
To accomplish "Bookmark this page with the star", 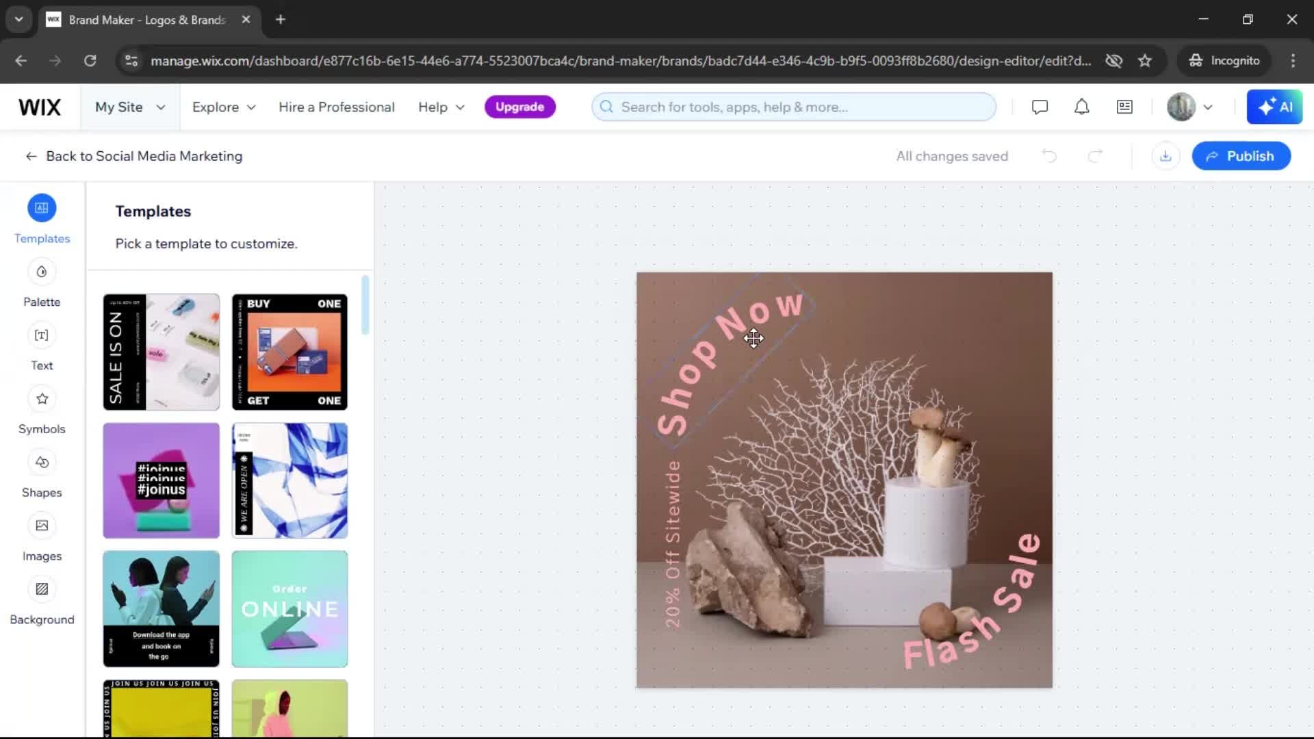I will (x=1145, y=60).
